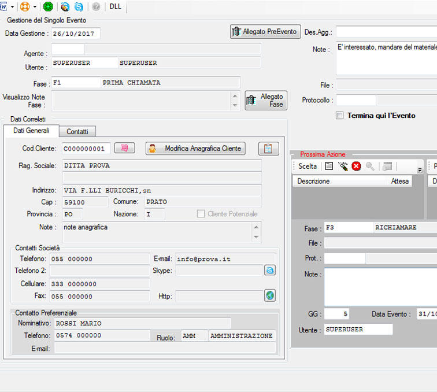
Task: Click the Skype with pencil toolbar icon
Action: pos(65,7)
